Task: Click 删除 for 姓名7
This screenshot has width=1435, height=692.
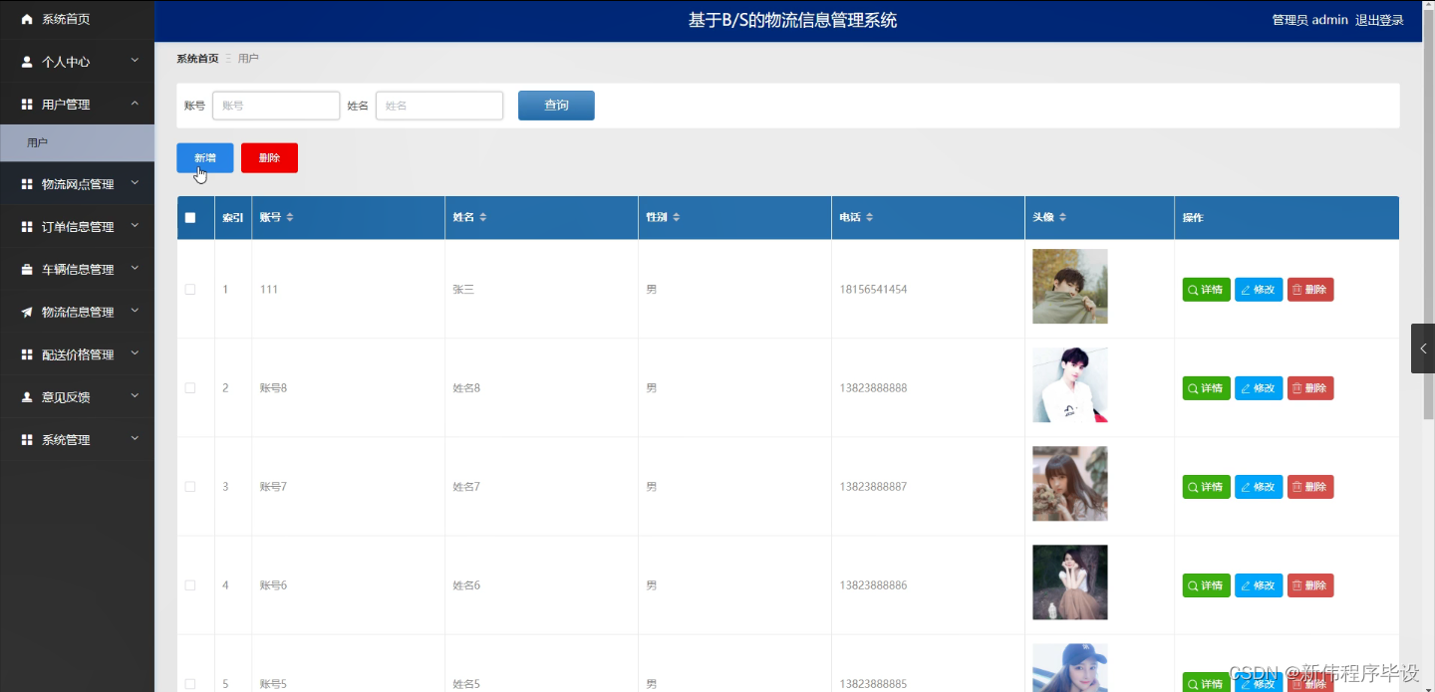Action: pos(1310,487)
